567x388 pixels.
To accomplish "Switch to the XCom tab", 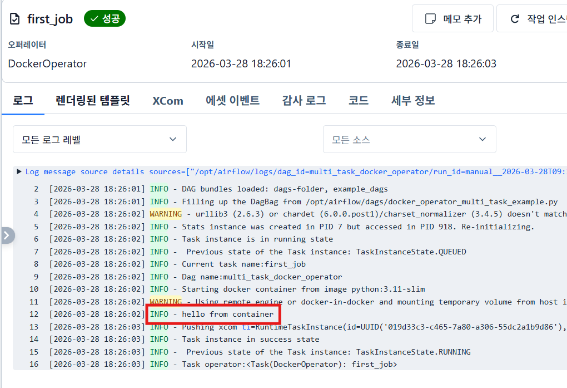I will (168, 101).
